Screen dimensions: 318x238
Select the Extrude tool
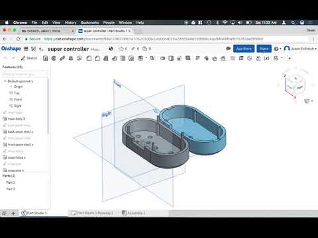(x=46, y=58)
